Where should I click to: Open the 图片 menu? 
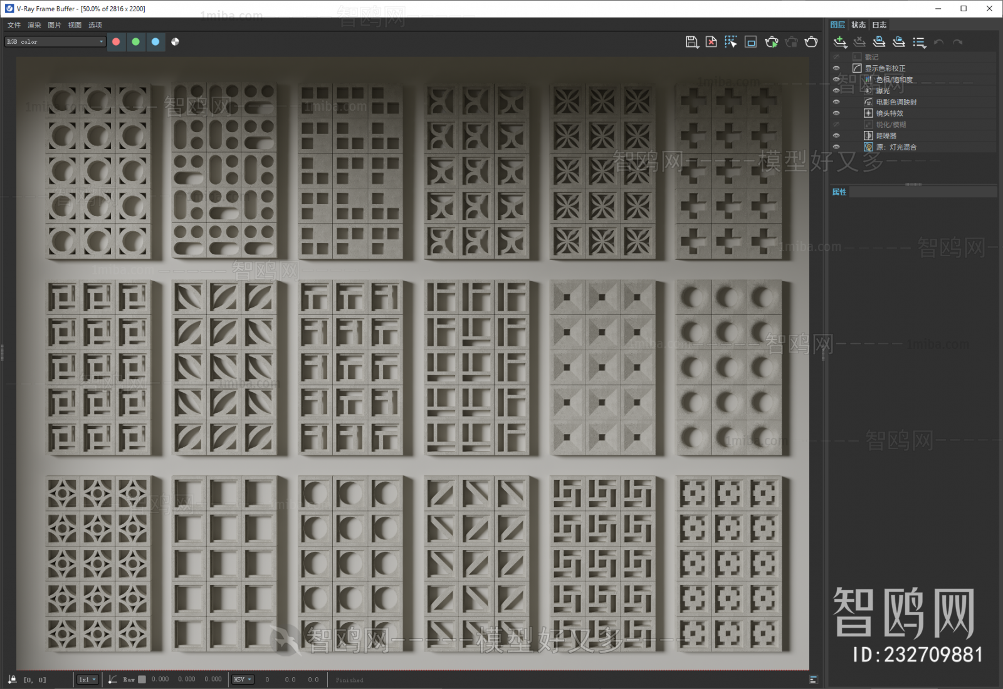(55, 25)
